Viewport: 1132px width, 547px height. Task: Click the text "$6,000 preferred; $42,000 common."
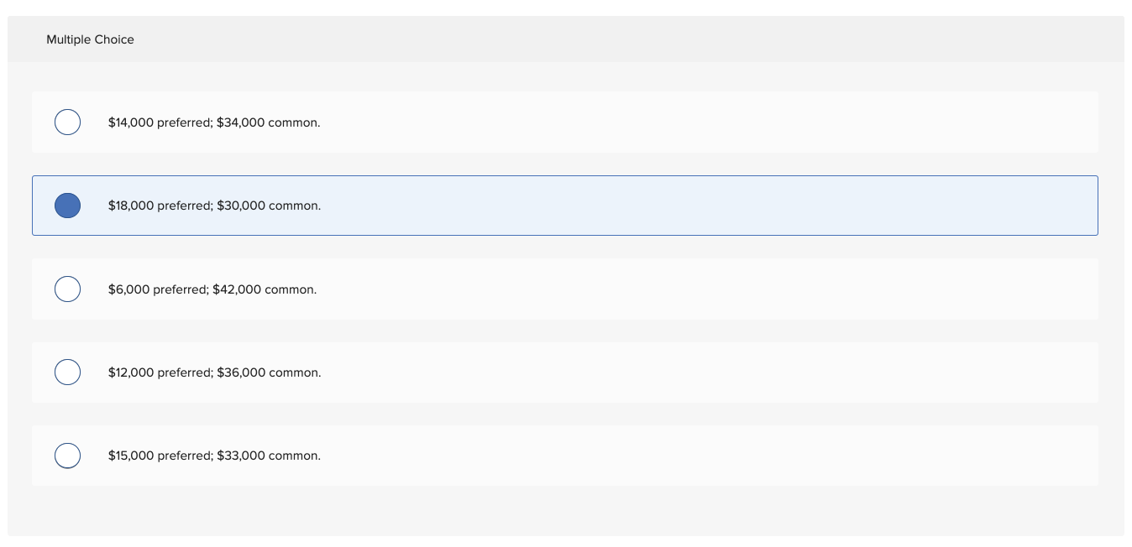(212, 289)
